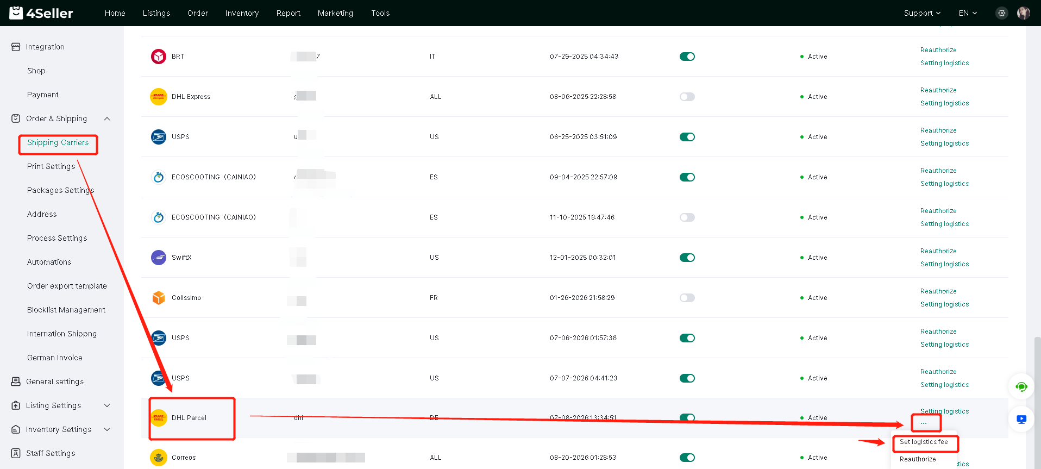Click the ECOSCOOTING logo dated 11-10-2025
Screen dimensions: 1041x469
pos(159,217)
